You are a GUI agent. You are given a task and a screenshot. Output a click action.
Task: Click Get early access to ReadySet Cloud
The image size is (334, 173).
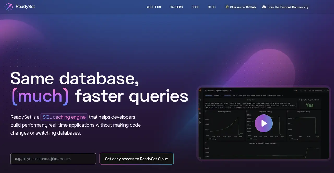(136, 159)
